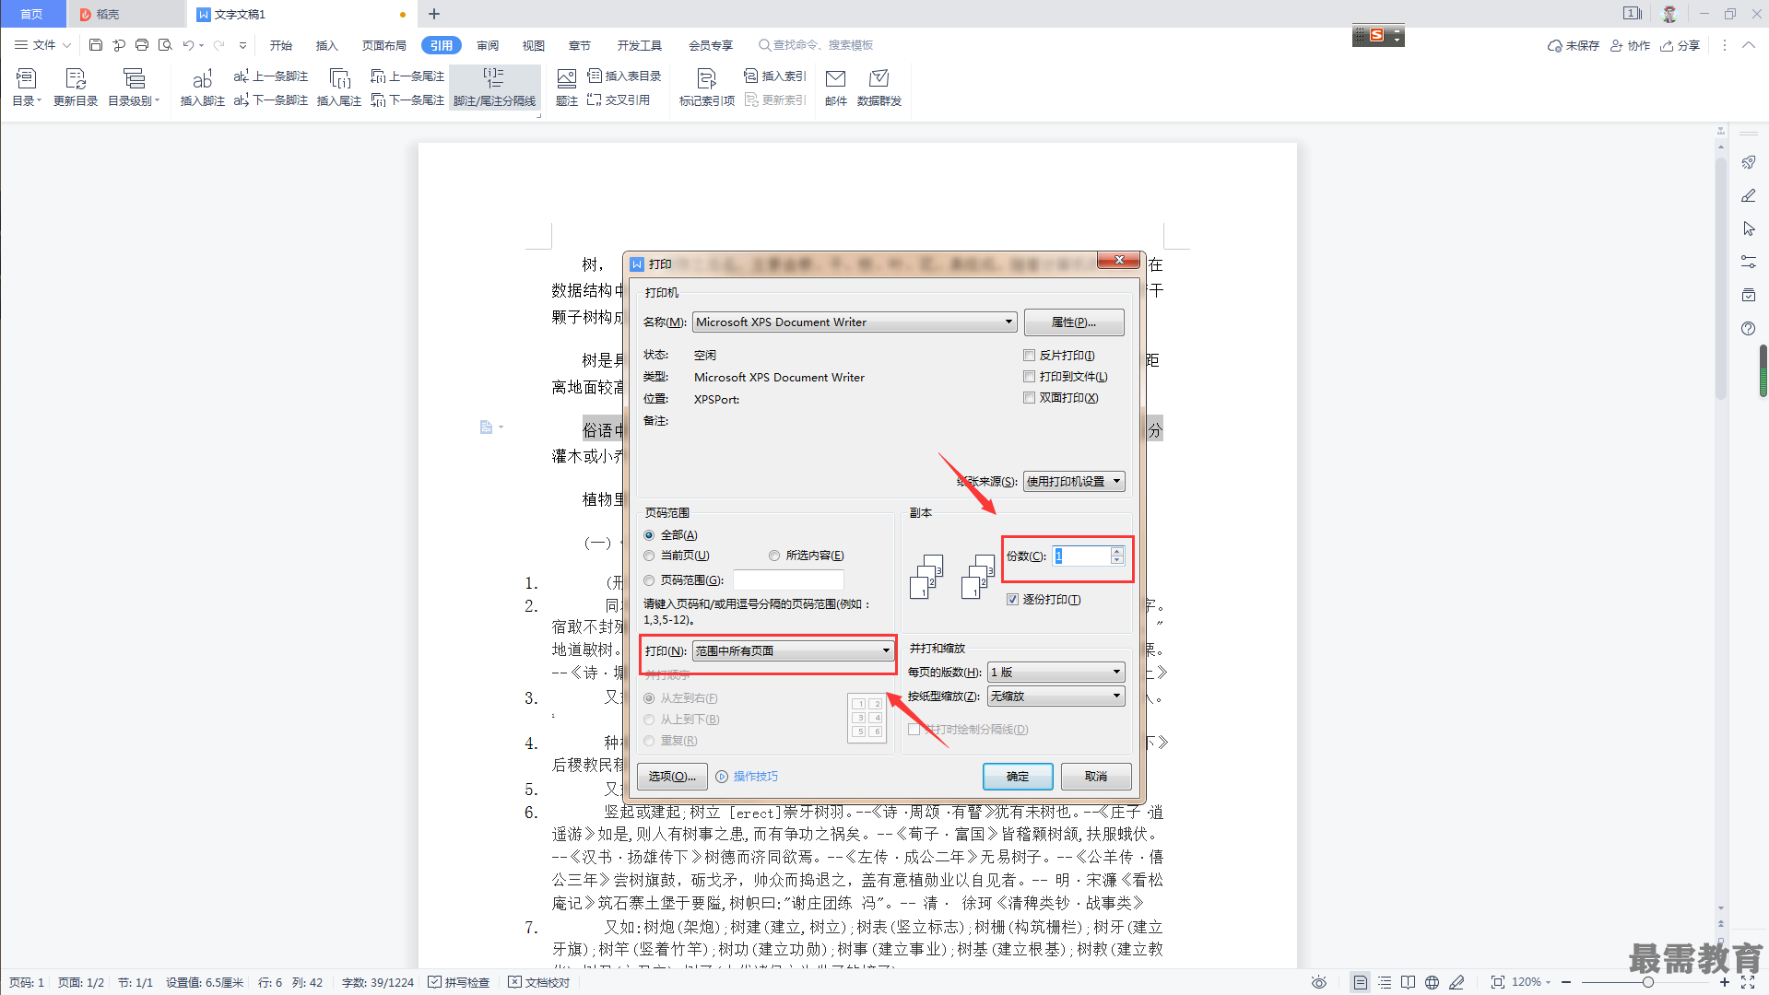Click the right sidebar help question icon
The height and width of the screenshot is (995, 1769).
click(x=1748, y=329)
